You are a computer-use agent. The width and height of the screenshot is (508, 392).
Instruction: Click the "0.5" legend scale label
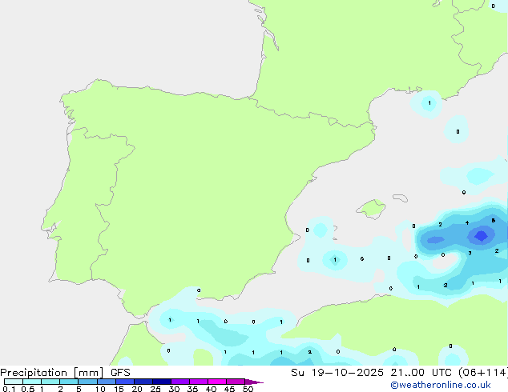(27, 389)
